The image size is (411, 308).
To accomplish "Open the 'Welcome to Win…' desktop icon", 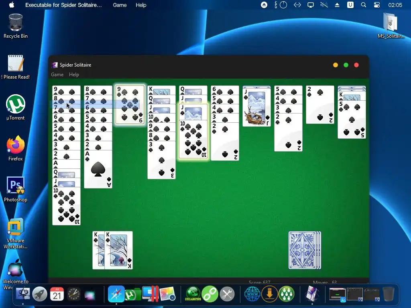I will [x=16, y=274].
